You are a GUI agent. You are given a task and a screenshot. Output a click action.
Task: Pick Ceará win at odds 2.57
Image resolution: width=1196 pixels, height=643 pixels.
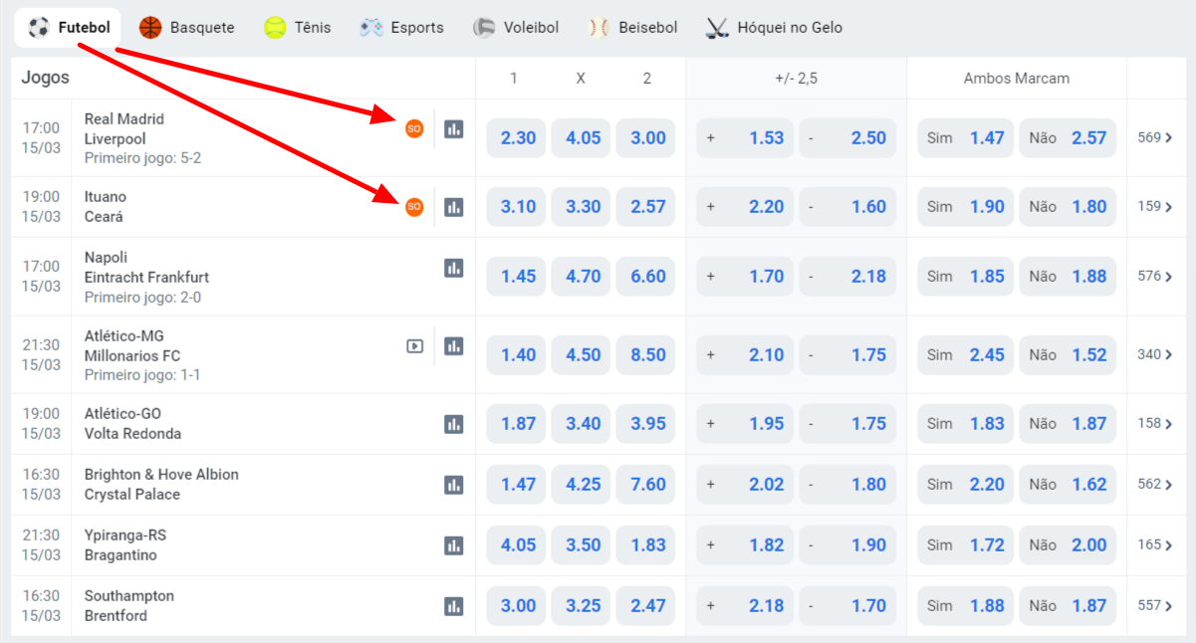point(646,207)
